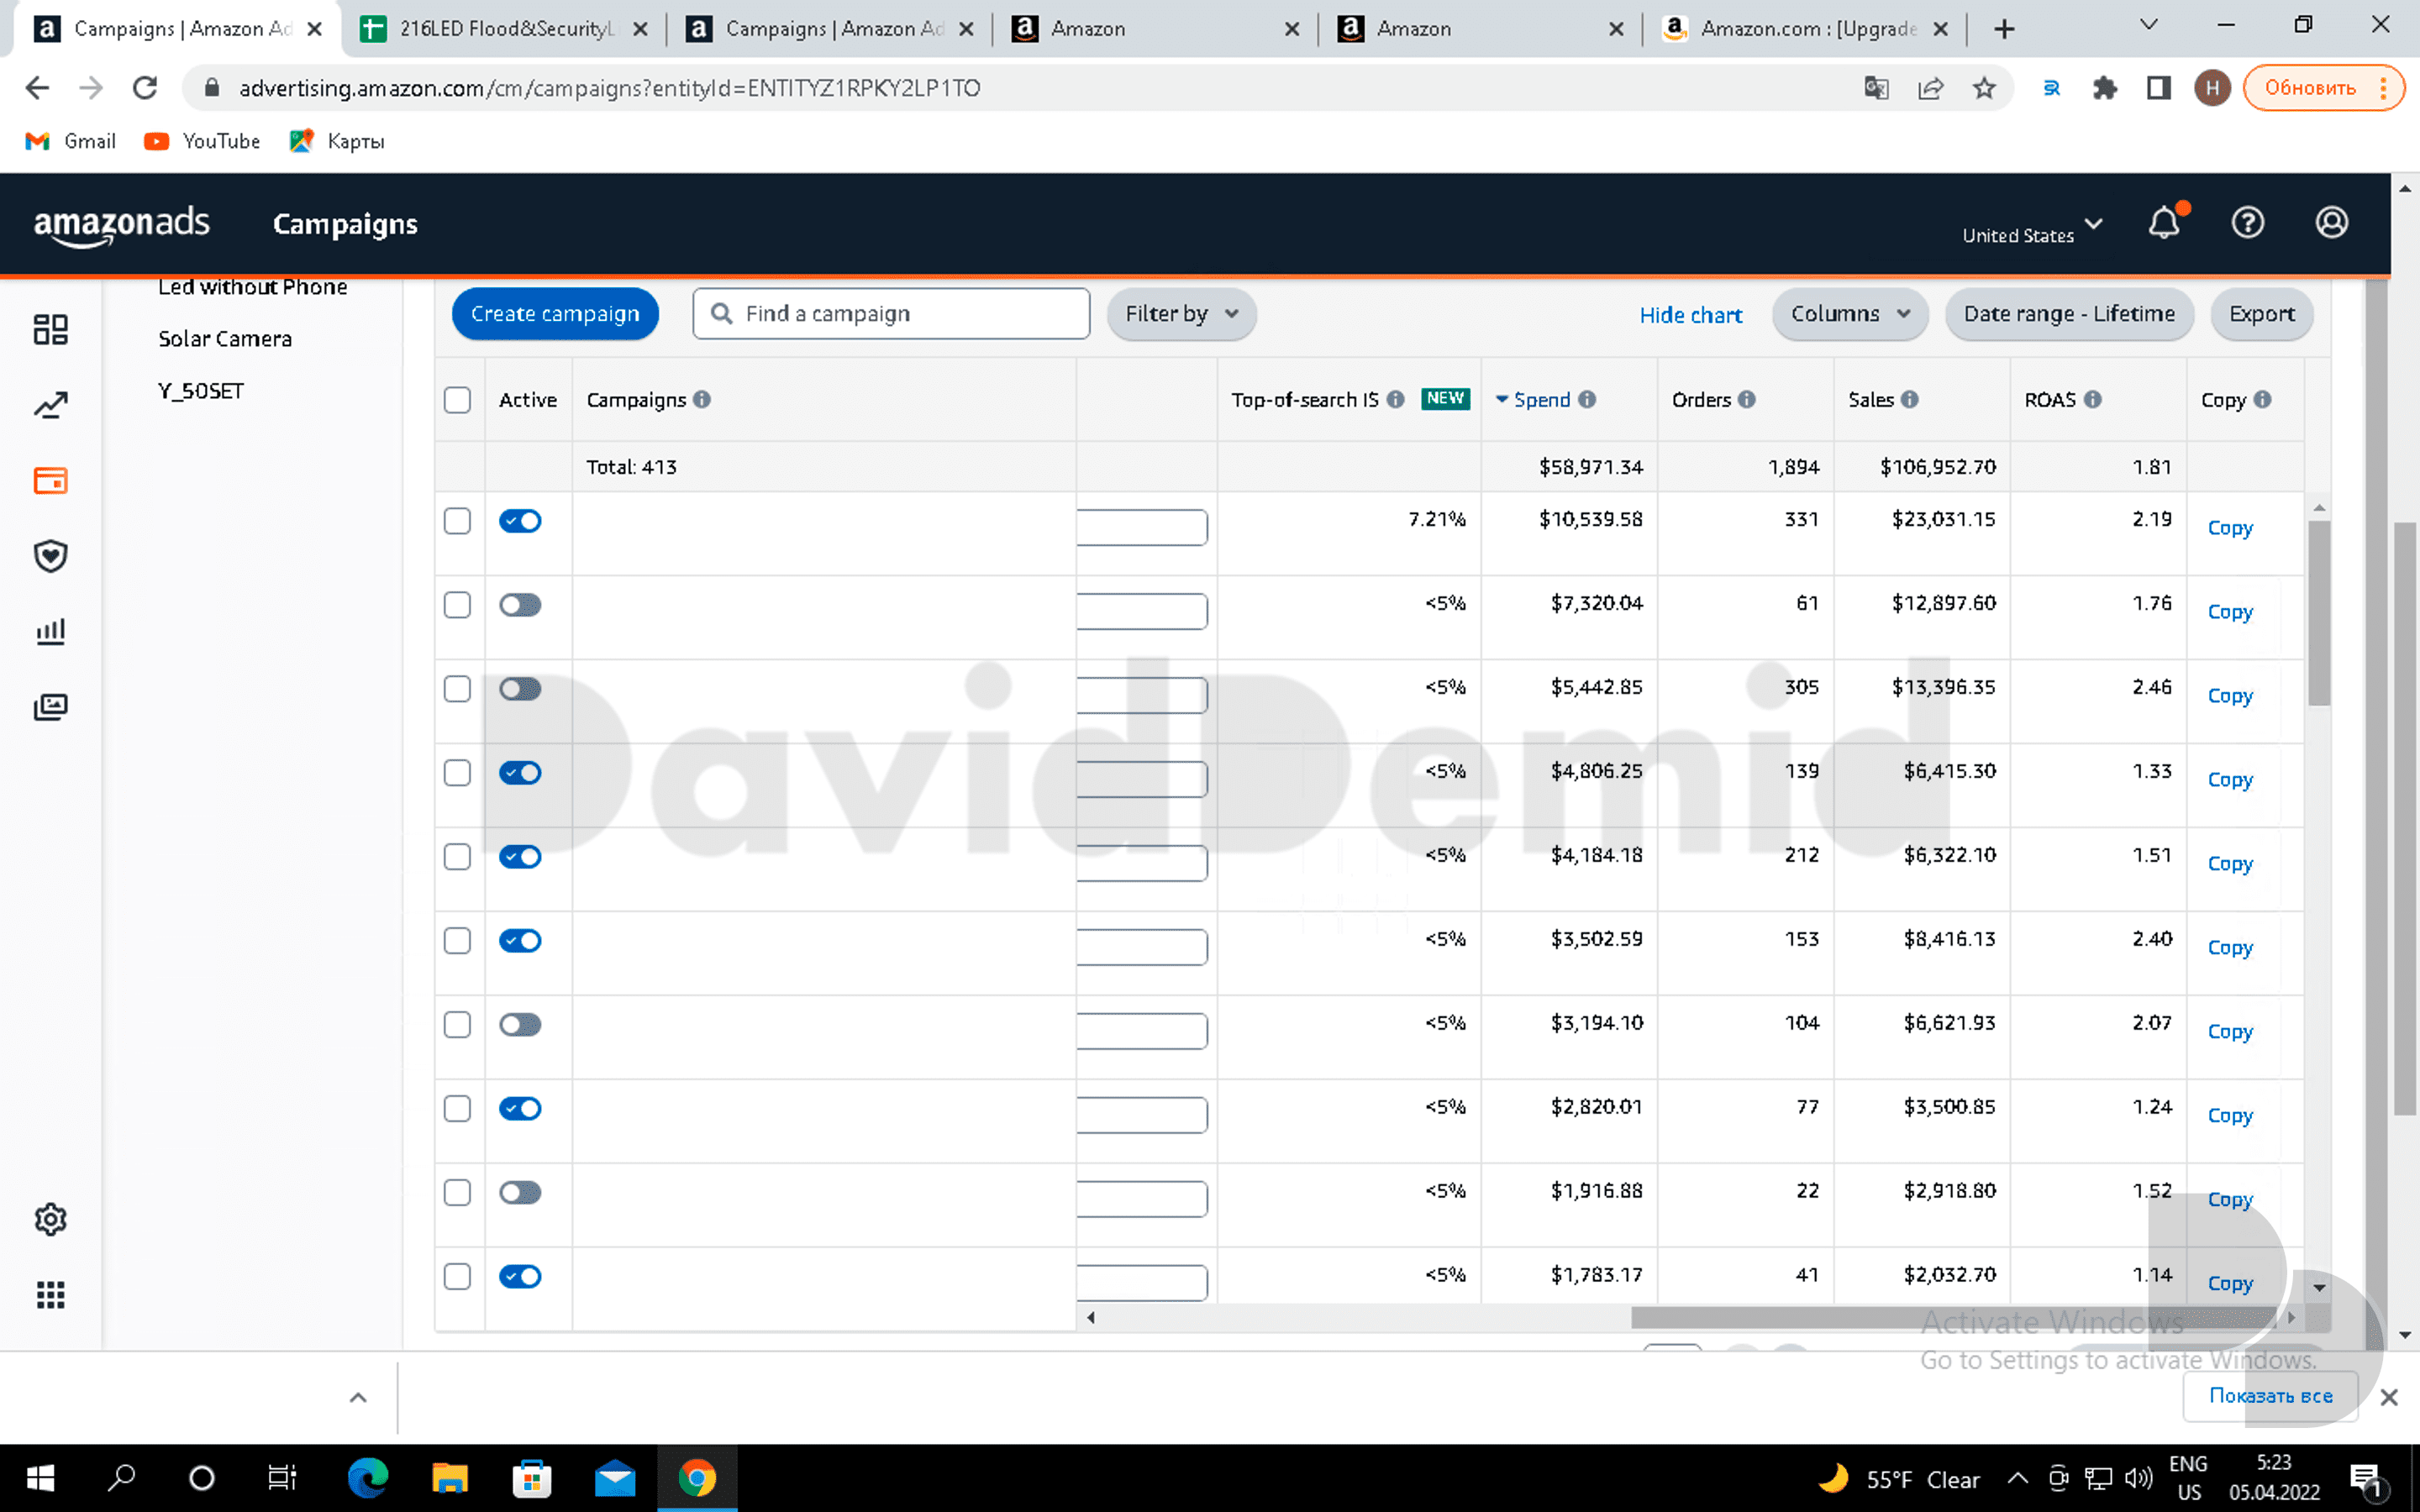This screenshot has width=2420, height=1512.
Task: Check the row with $7,320.04 spend
Action: click(457, 605)
